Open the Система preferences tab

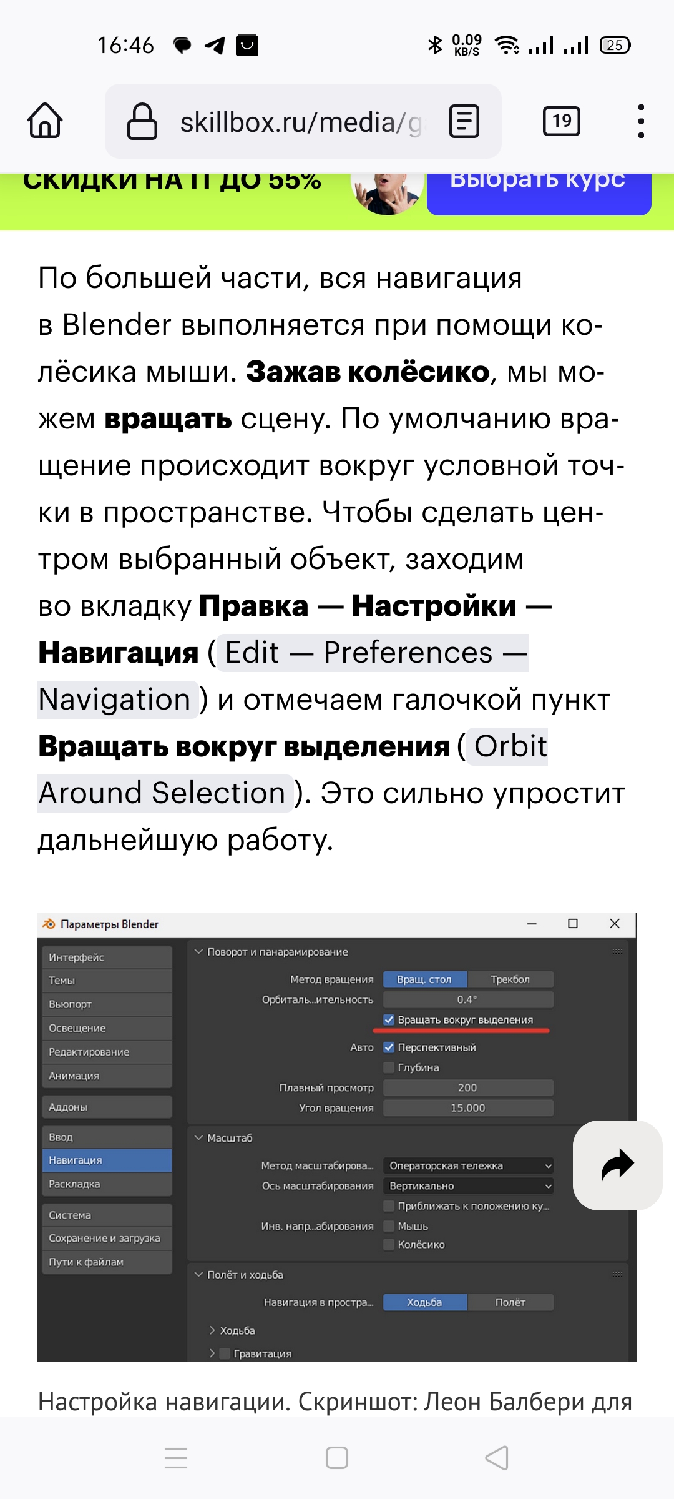(107, 1215)
